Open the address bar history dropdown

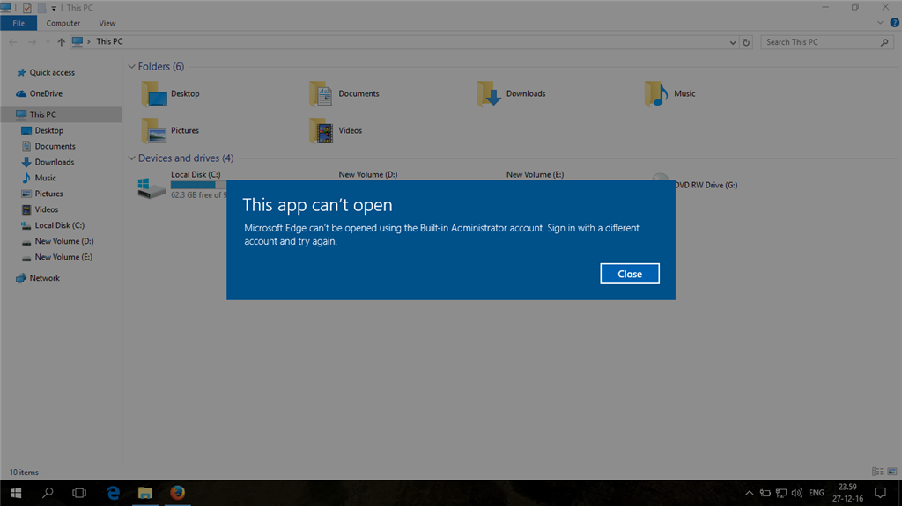tap(732, 42)
